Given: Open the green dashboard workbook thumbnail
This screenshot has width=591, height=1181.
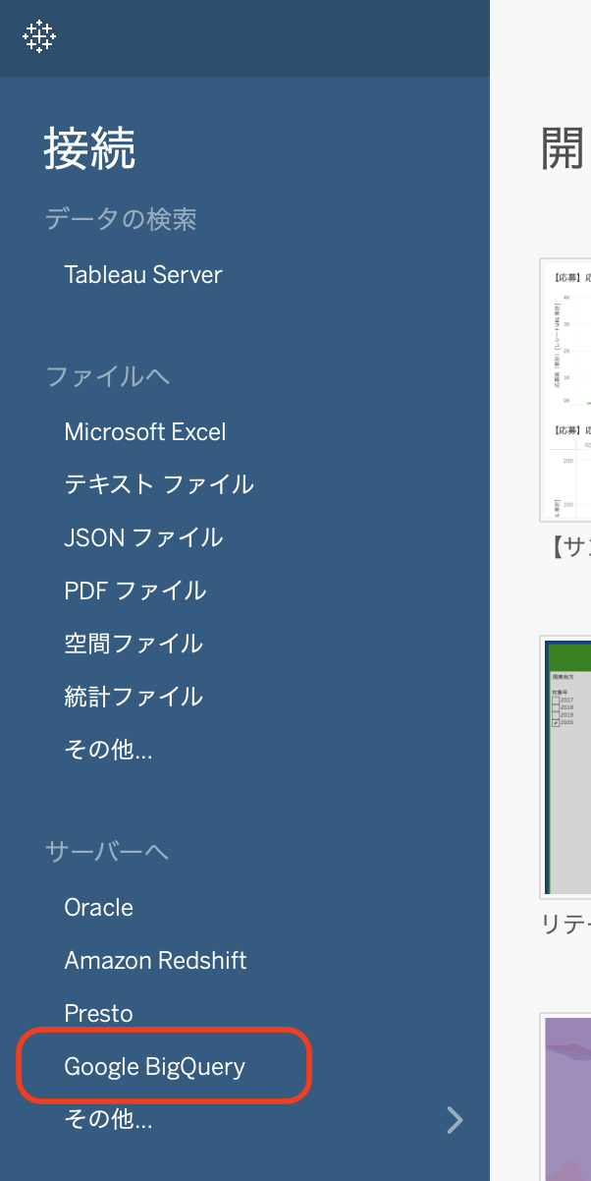Looking at the screenshot, I should click(565, 766).
